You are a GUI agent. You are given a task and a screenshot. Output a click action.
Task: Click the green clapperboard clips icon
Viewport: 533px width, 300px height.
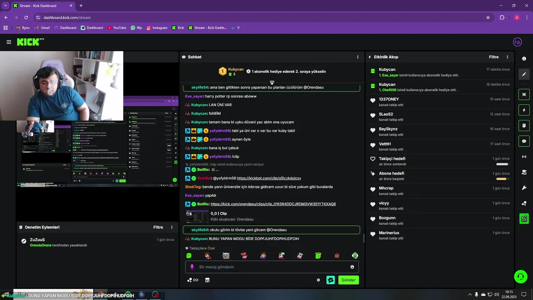[524, 218]
